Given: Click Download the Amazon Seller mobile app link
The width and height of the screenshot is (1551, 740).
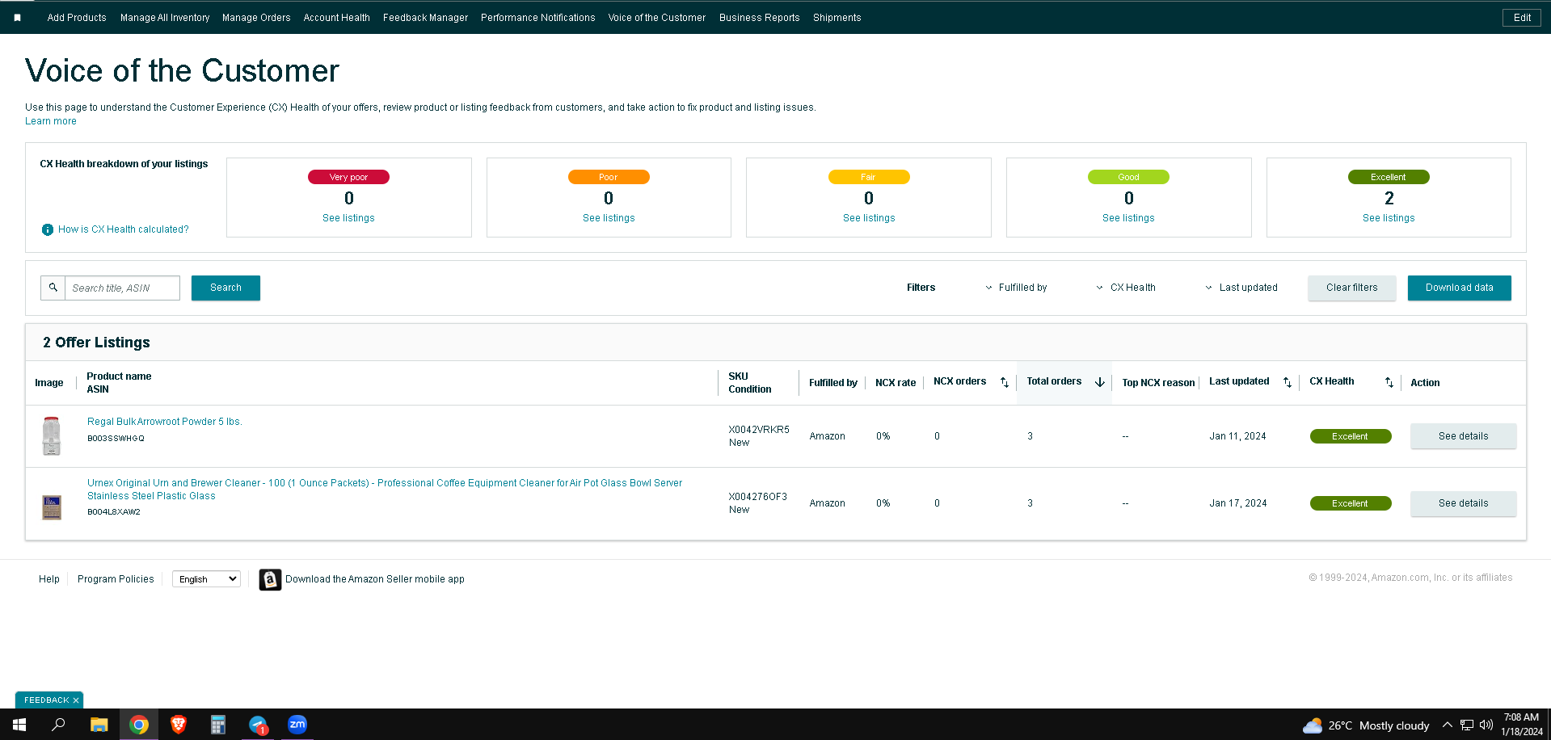Looking at the screenshot, I should coord(375,579).
